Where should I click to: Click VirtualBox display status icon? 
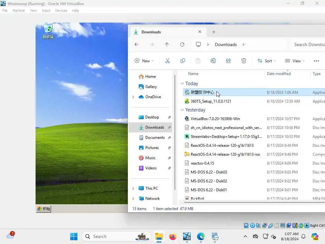click(x=282, y=226)
